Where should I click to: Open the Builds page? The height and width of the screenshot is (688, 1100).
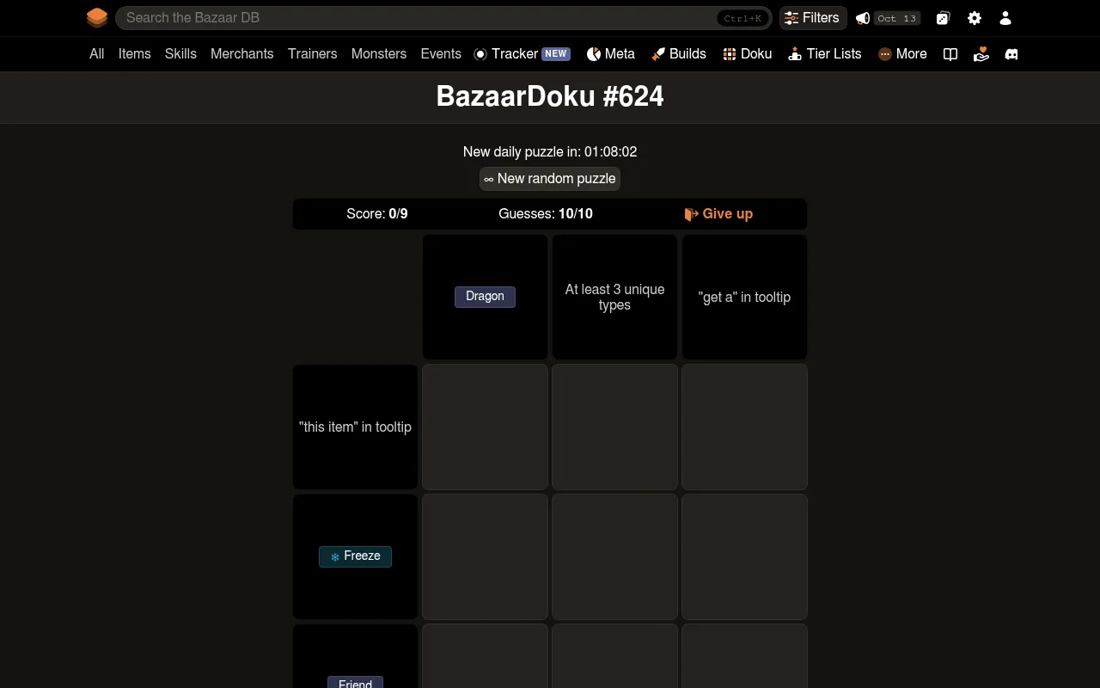tap(679, 53)
